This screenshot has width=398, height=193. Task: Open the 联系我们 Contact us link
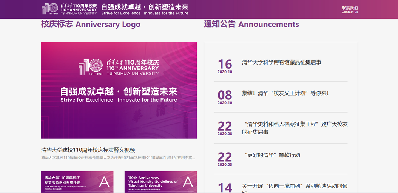[350, 10]
